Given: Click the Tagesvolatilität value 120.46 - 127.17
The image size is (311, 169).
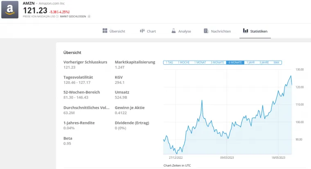Looking at the screenshot, I should pyautogui.click(x=77, y=83).
